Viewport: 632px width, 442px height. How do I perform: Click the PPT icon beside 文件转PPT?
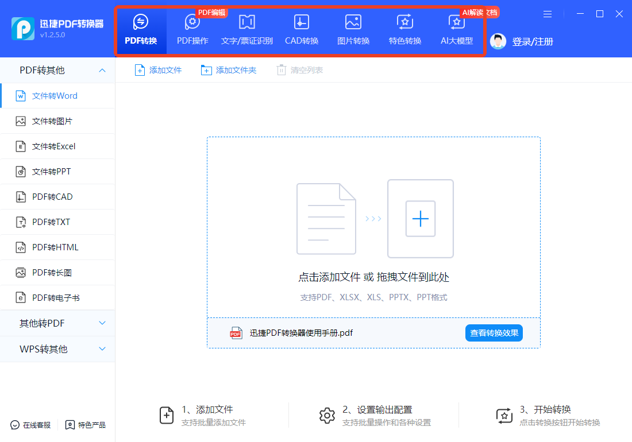tap(21, 172)
